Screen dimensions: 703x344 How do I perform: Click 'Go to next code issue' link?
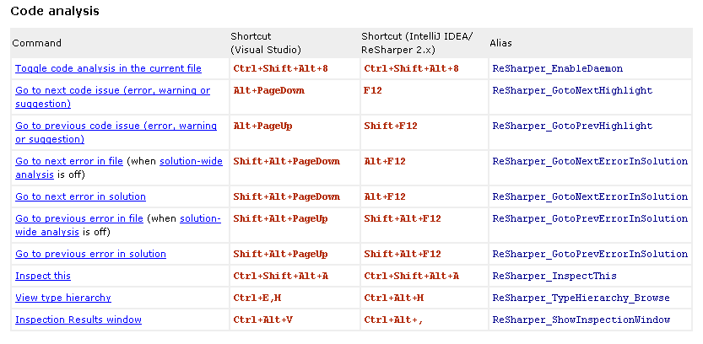pos(112,97)
